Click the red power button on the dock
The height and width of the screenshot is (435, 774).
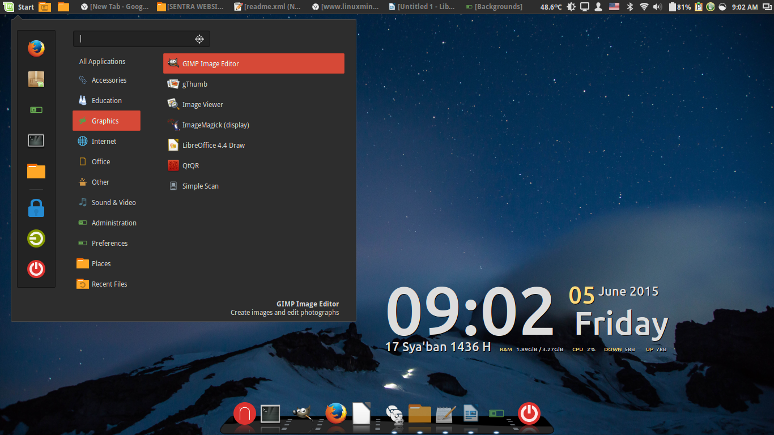pos(529,413)
